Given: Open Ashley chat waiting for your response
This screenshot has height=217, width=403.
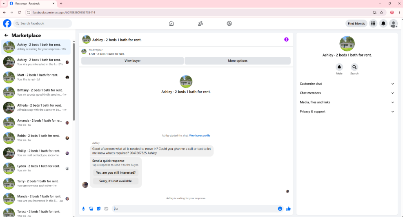Looking at the screenshot, I should tap(36, 47).
